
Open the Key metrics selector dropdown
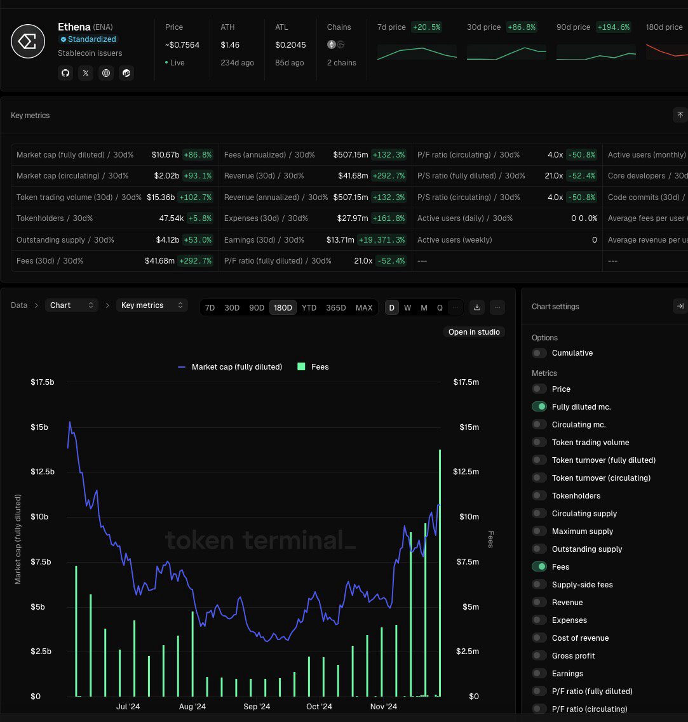click(152, 305)
